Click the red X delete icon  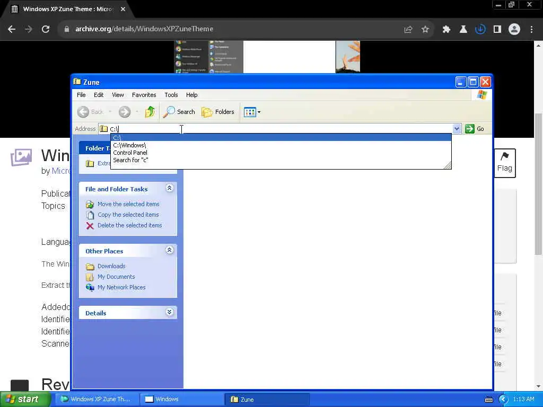(x=90, y=226)
